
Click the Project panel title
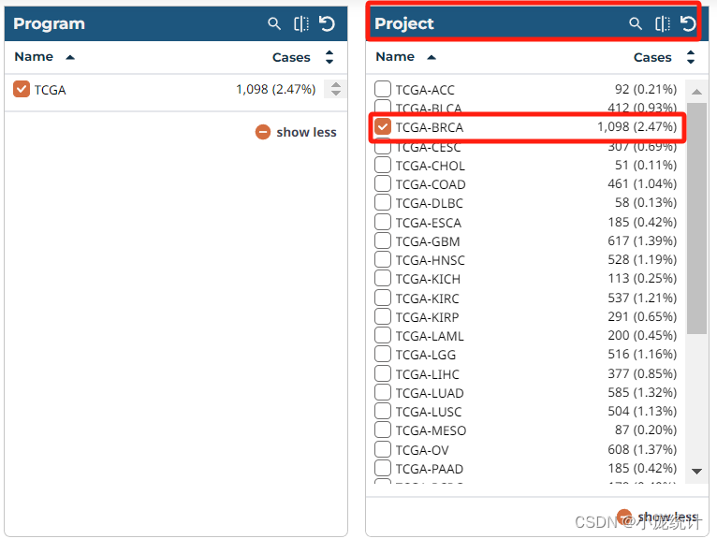(404, 23)
